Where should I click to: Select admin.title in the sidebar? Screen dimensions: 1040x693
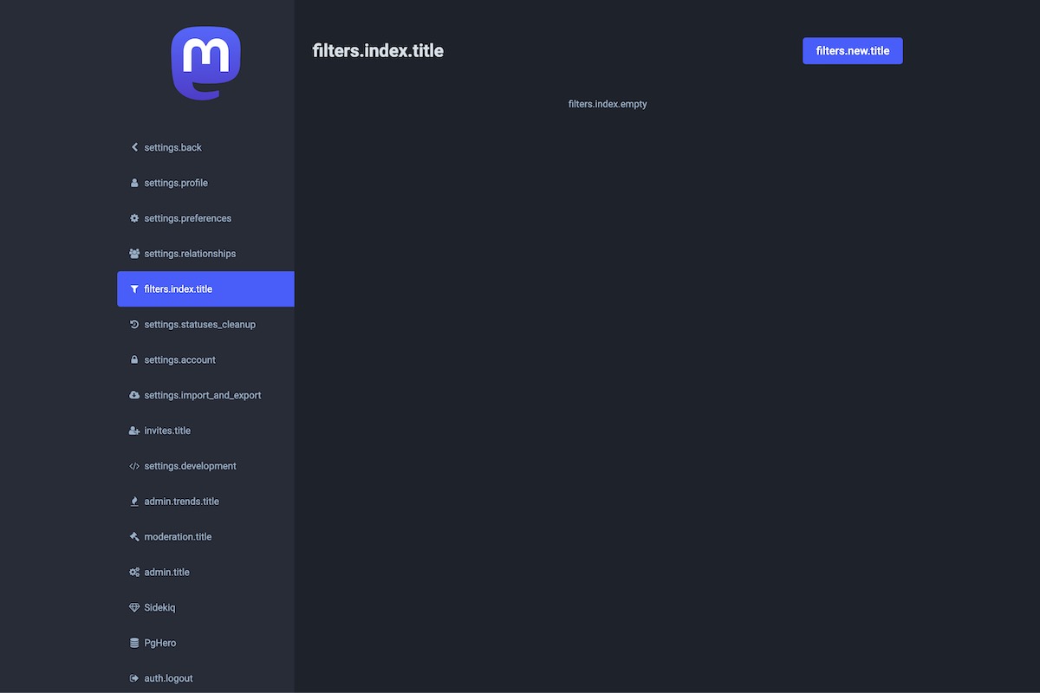pyautogui.click(x=166, y=573)
